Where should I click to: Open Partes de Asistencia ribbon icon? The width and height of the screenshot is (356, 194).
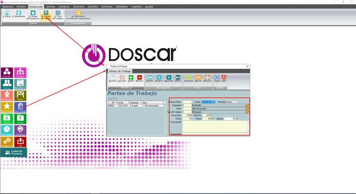click(33, 15)
